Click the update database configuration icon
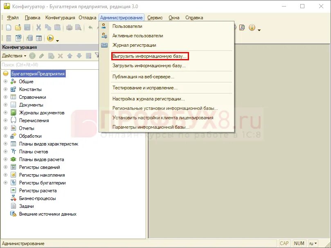 [29, 38]
